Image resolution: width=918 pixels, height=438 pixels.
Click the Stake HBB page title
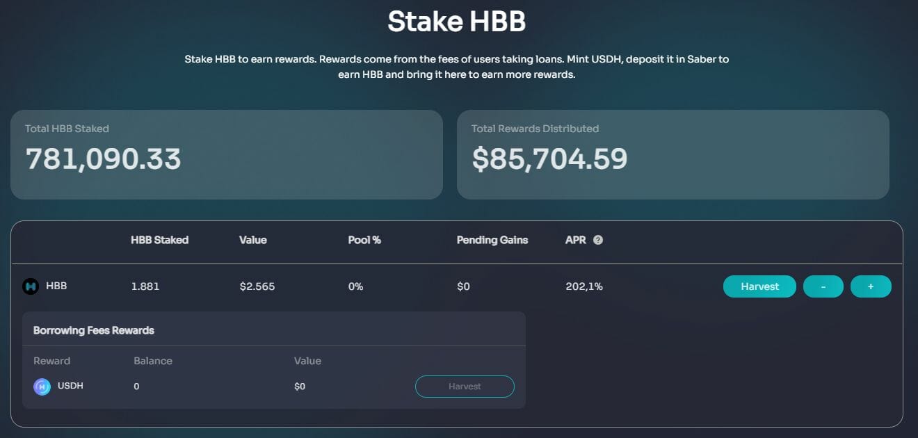tap(457, 22)
